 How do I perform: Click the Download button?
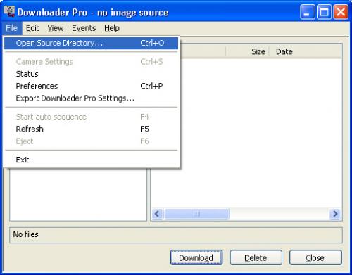[196, 257]
